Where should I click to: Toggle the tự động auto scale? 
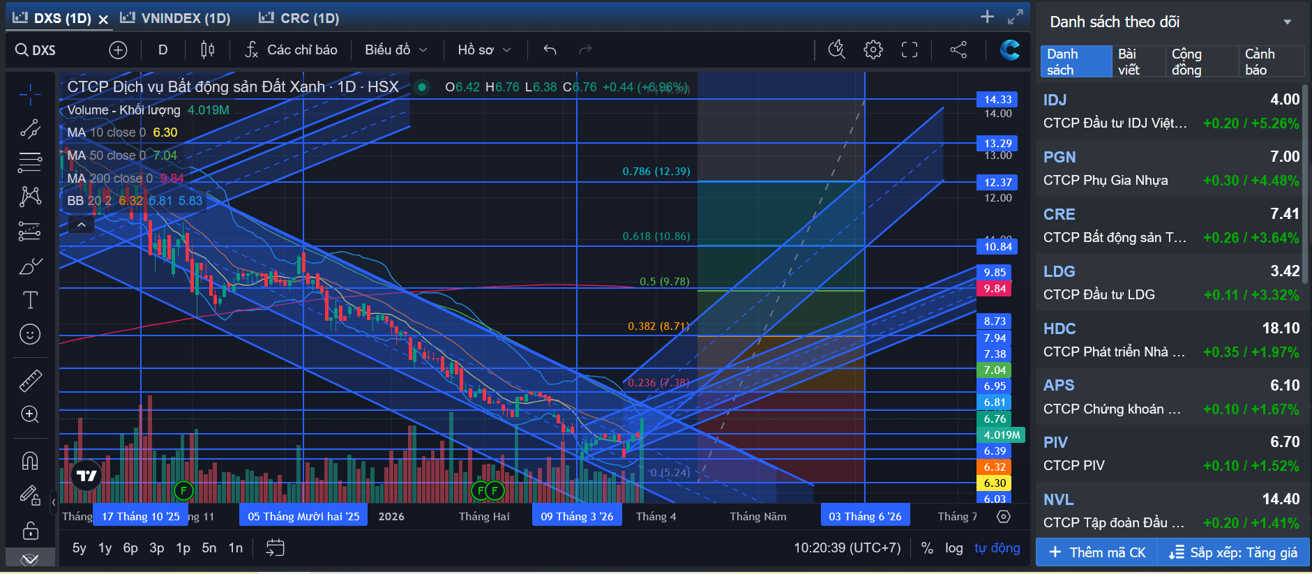(997, 548)
